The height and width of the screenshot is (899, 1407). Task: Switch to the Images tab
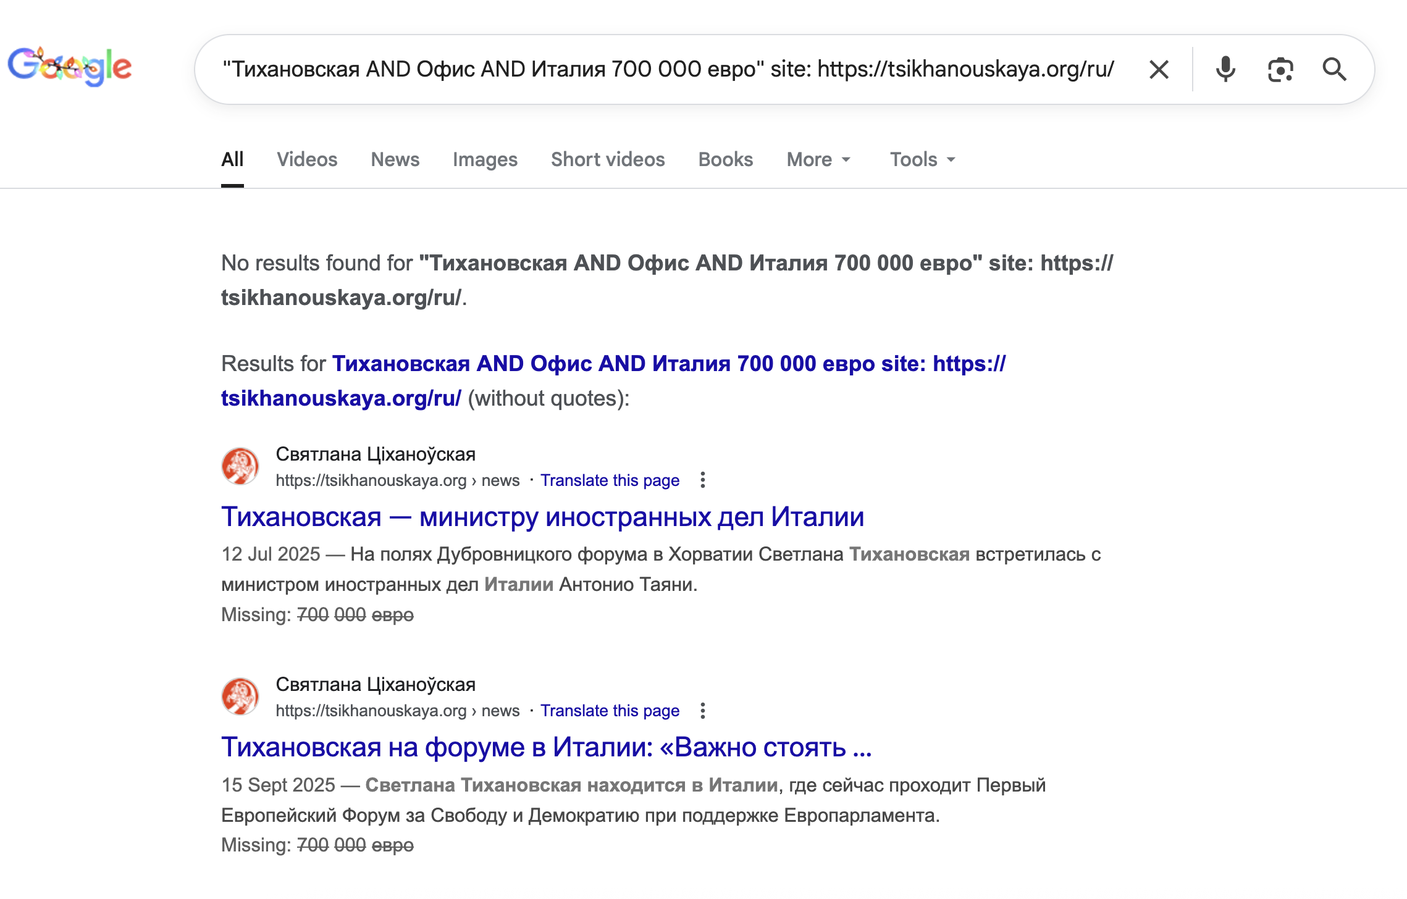[x=485, y=159]
